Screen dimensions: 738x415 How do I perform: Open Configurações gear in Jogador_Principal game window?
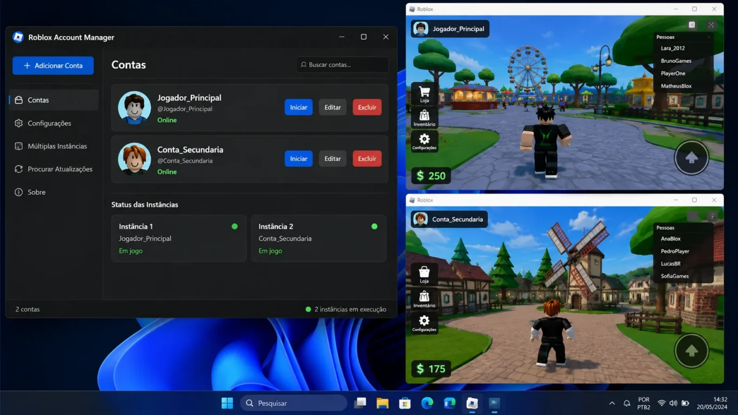coord(424,141)
